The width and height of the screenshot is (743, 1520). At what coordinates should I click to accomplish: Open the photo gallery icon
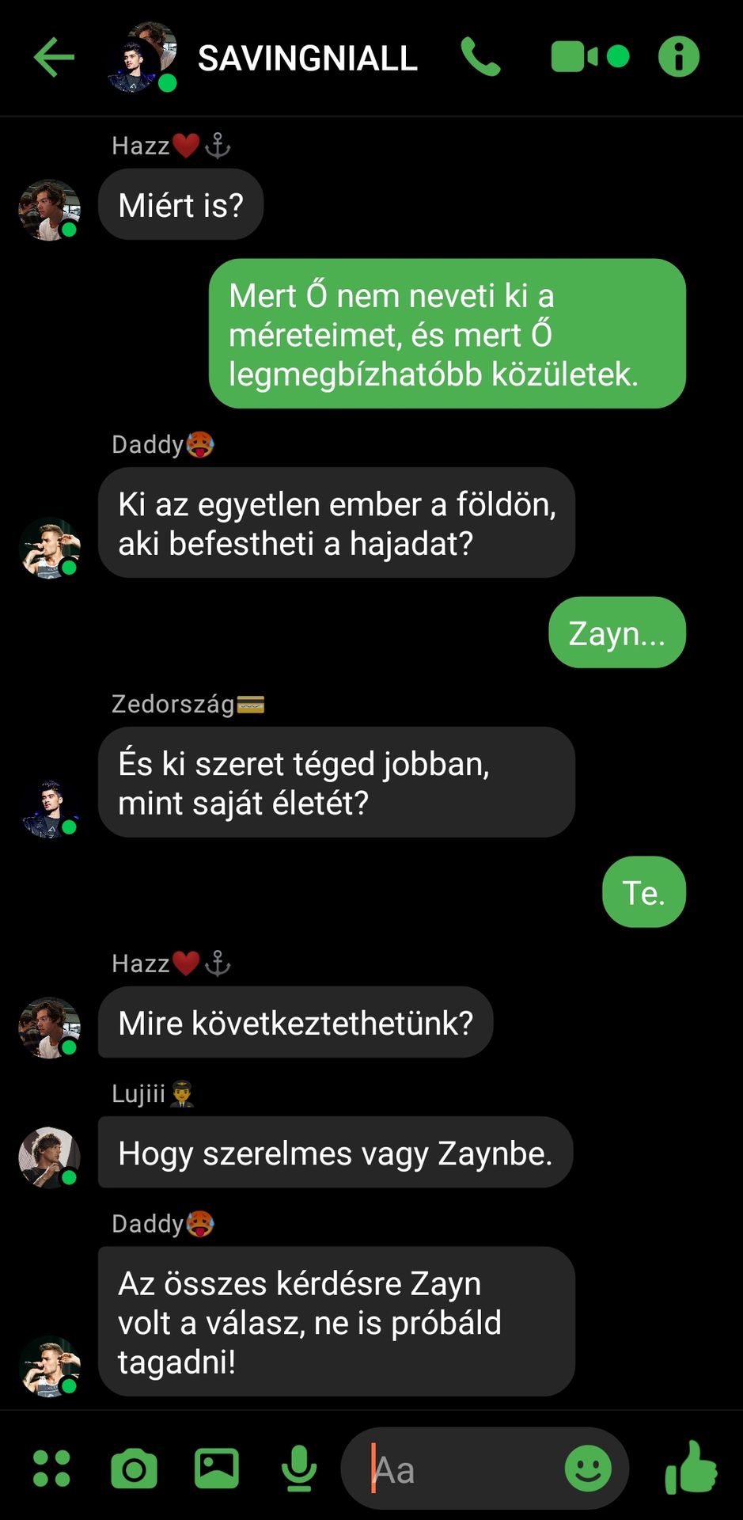click(x=217, y=1469)
